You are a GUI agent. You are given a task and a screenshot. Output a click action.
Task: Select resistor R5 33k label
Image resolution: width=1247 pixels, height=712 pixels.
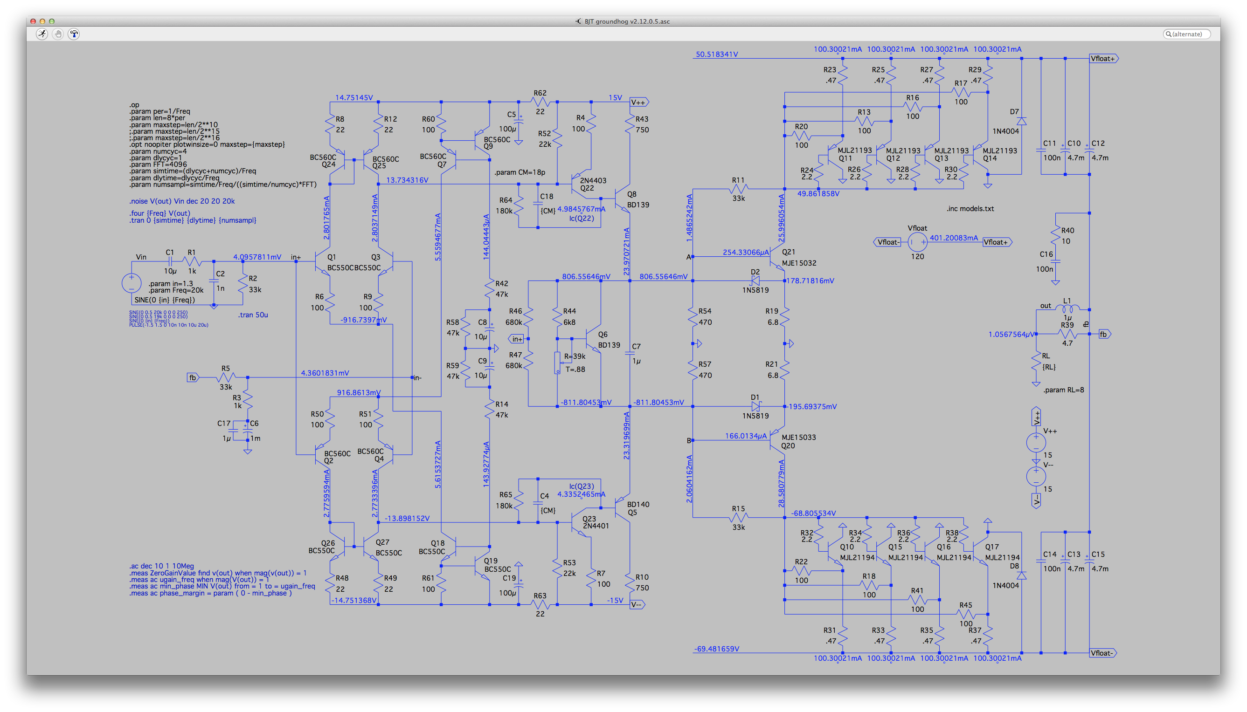tap(225, 377)
